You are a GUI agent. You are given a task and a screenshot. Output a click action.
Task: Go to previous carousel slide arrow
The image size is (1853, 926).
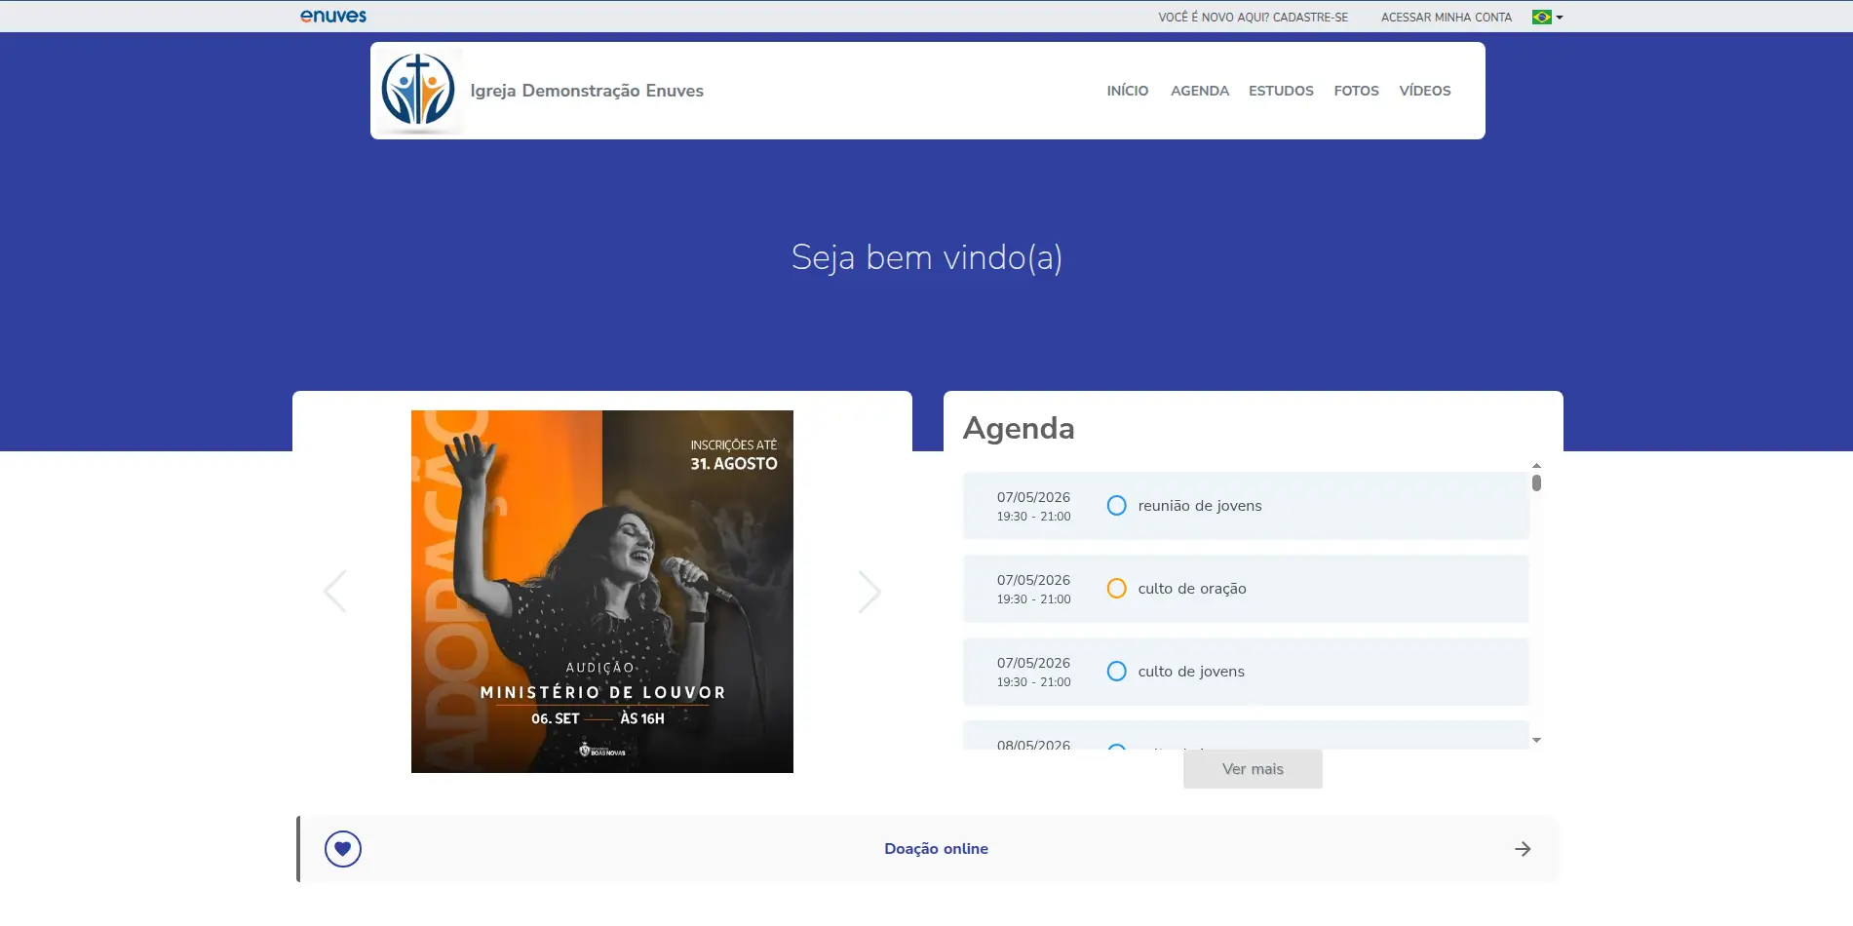334,592
